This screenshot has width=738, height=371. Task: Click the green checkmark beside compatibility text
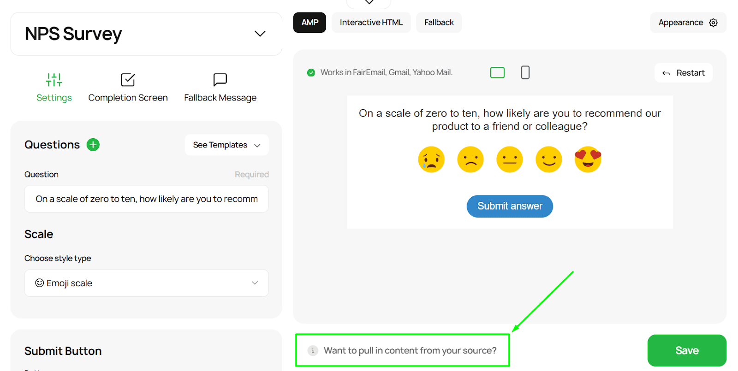click(x=311, y=72)
